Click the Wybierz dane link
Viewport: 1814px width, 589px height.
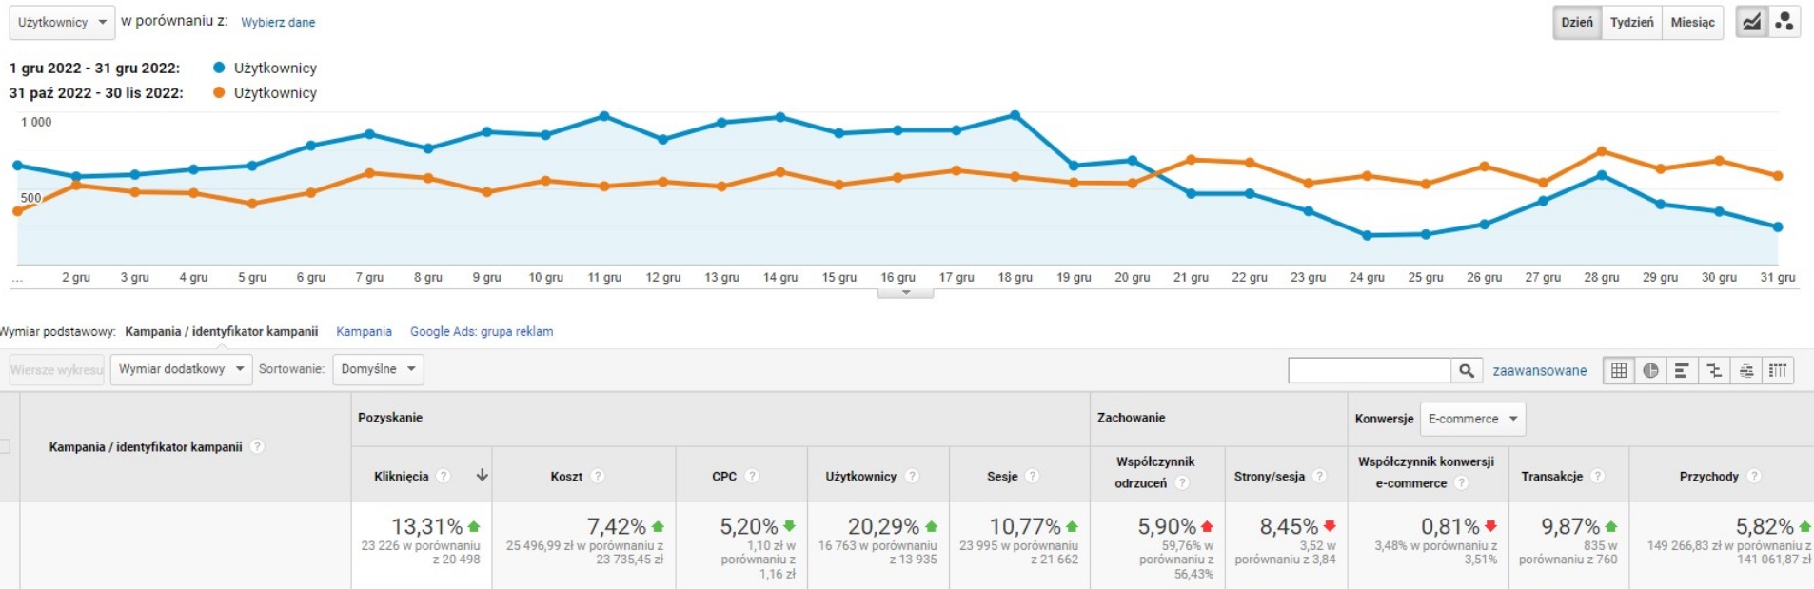tap(278, 22)
